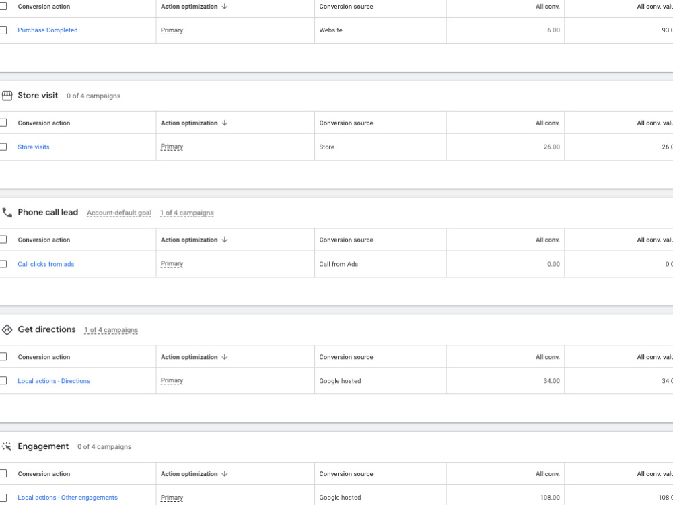
Task: Click 1 of 4 campaigns beside Get directions
Action: [111, 330]
